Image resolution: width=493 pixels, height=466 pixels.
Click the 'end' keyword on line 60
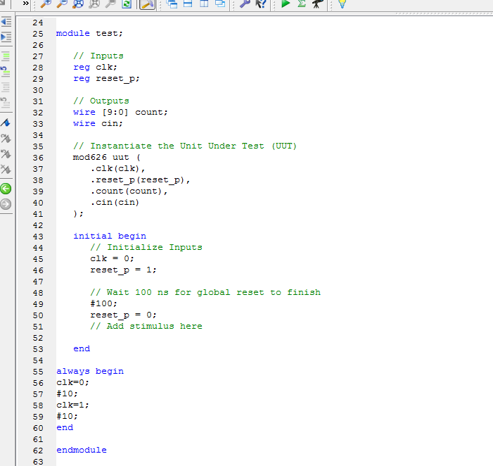pos(65,427)
